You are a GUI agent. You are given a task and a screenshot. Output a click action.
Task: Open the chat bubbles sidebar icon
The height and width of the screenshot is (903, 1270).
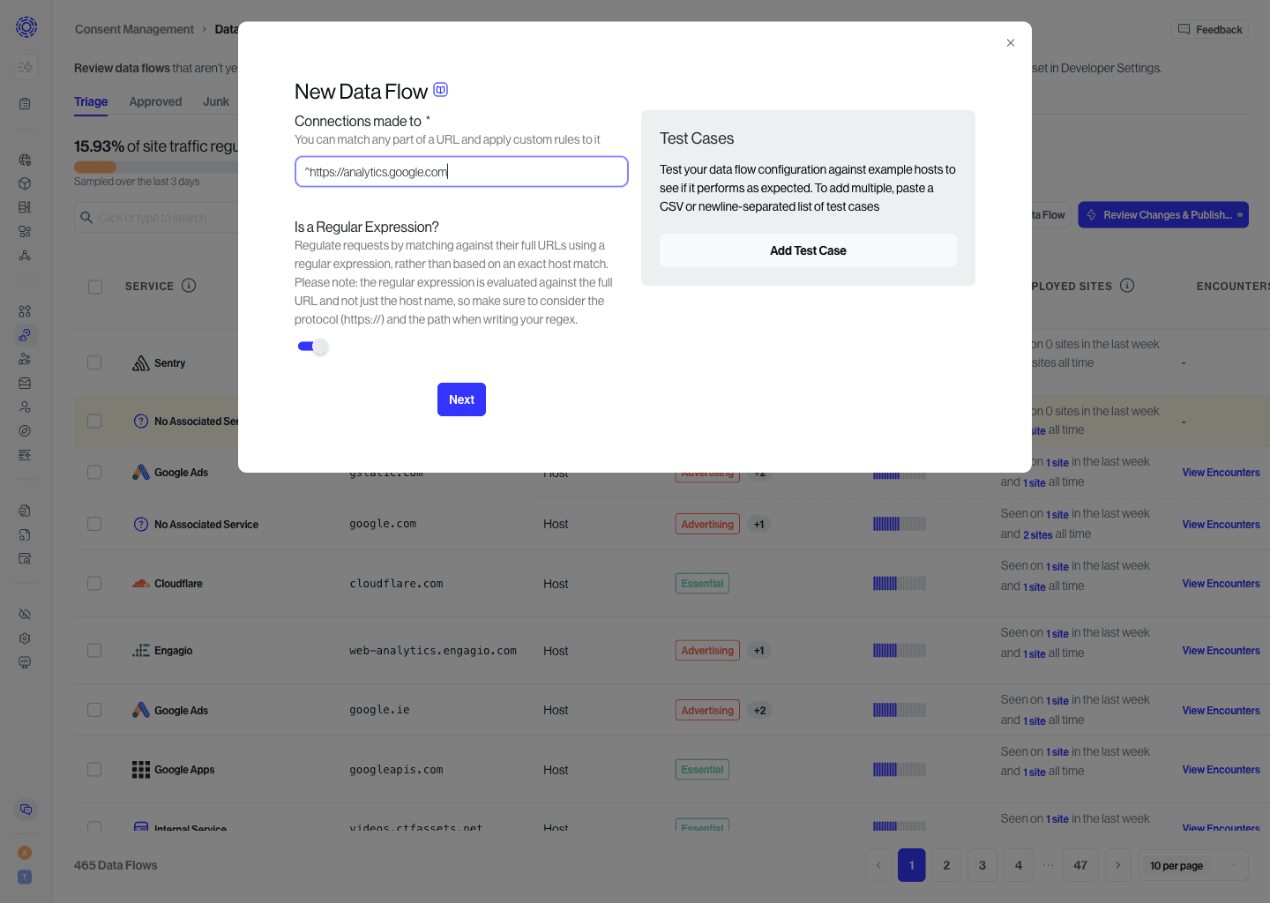pos(26,810)
